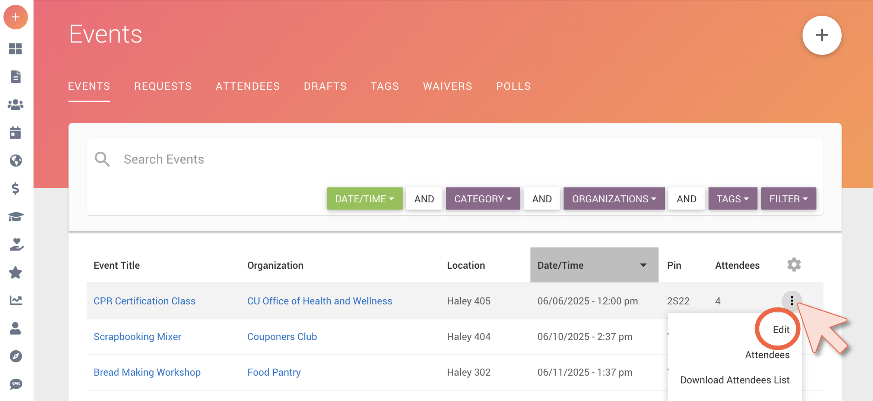Expand the ORGANIZATIONS filter dropdown
Image resolution: width=873 pixels, height=401 pixels.
pyautogui.click(x=614, y=199)
